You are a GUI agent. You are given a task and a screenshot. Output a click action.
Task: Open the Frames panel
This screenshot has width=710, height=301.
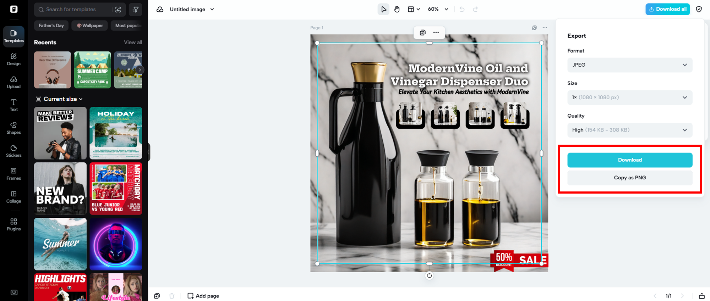point(13,174)
